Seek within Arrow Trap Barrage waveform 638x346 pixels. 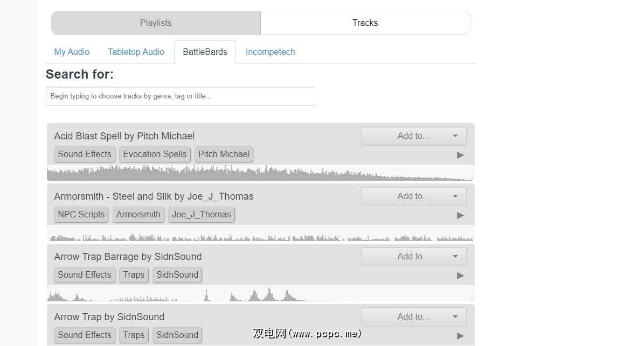pos(260,294)
